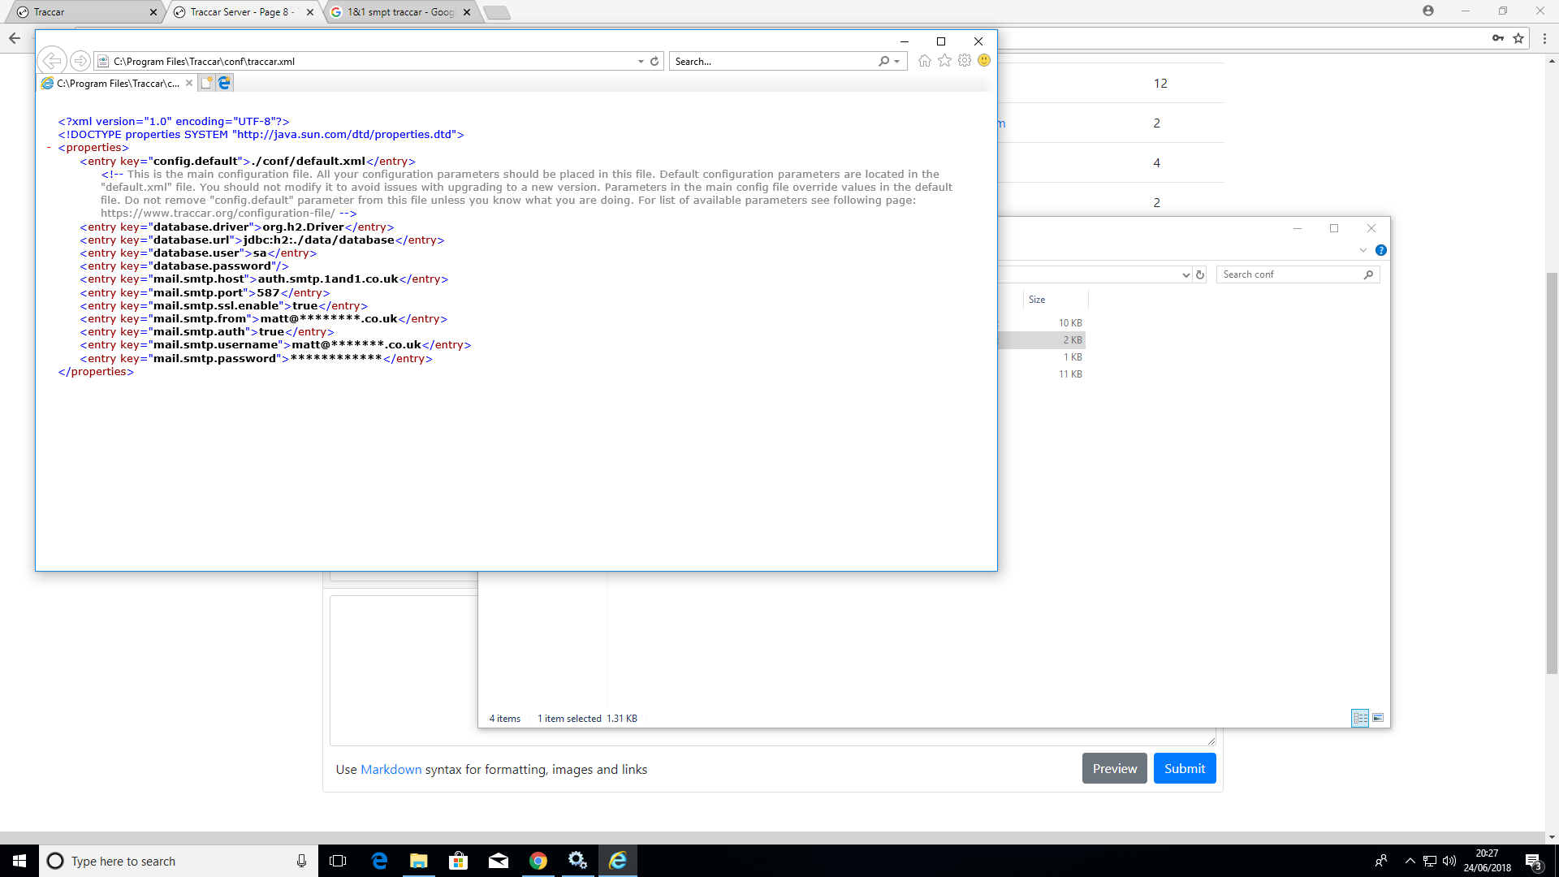
Task: Select the 11 KB file row
Action: [1043, 374]
